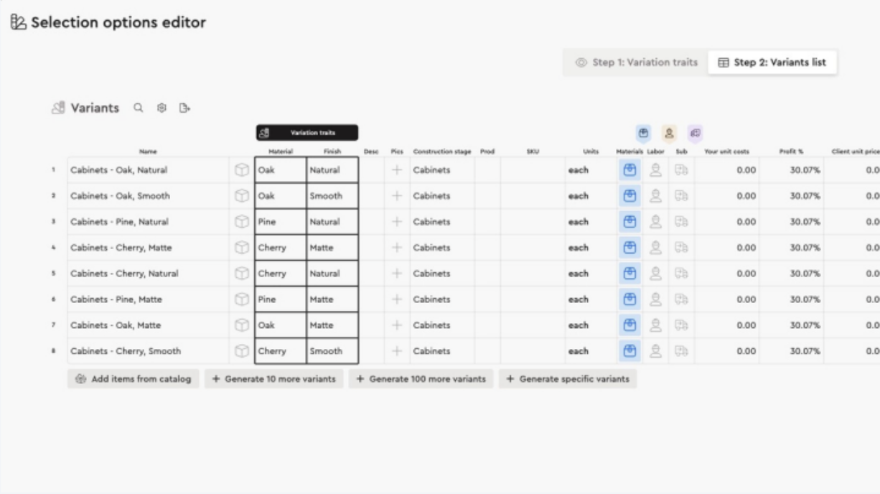Click the Name column header
Image resolution: width=880 pixels, height=494 pixels.
[x=148, y=152]
